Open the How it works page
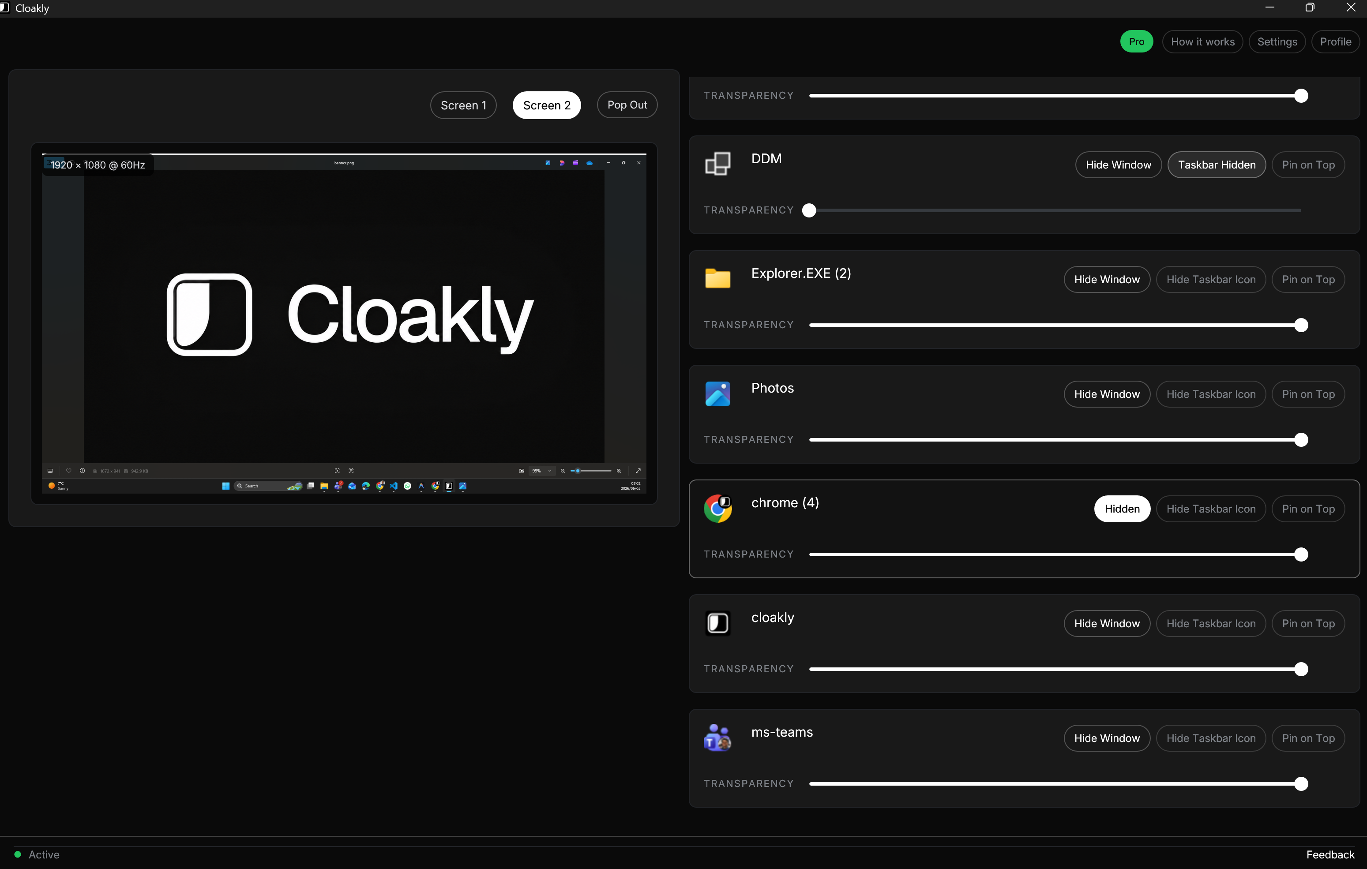 (x=1202, y=41)
